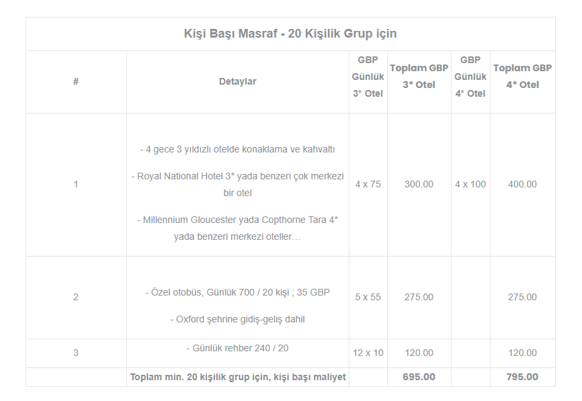Select the 400.00 total cell

(522, 184)
